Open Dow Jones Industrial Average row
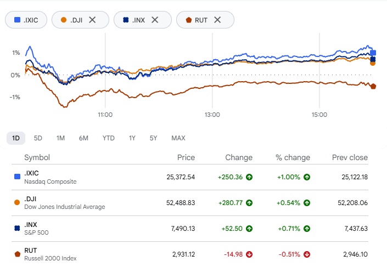The height and width of the screenshot is (267, 387). [190, 203]
